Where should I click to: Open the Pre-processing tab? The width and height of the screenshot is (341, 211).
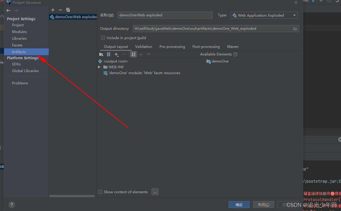click(x=172, y=47)
